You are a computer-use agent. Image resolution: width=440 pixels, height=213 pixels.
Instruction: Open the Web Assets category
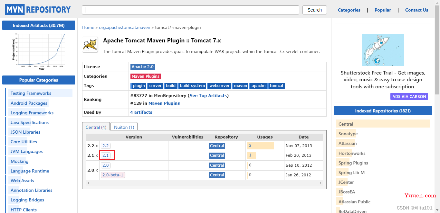[x=22, y=181]
